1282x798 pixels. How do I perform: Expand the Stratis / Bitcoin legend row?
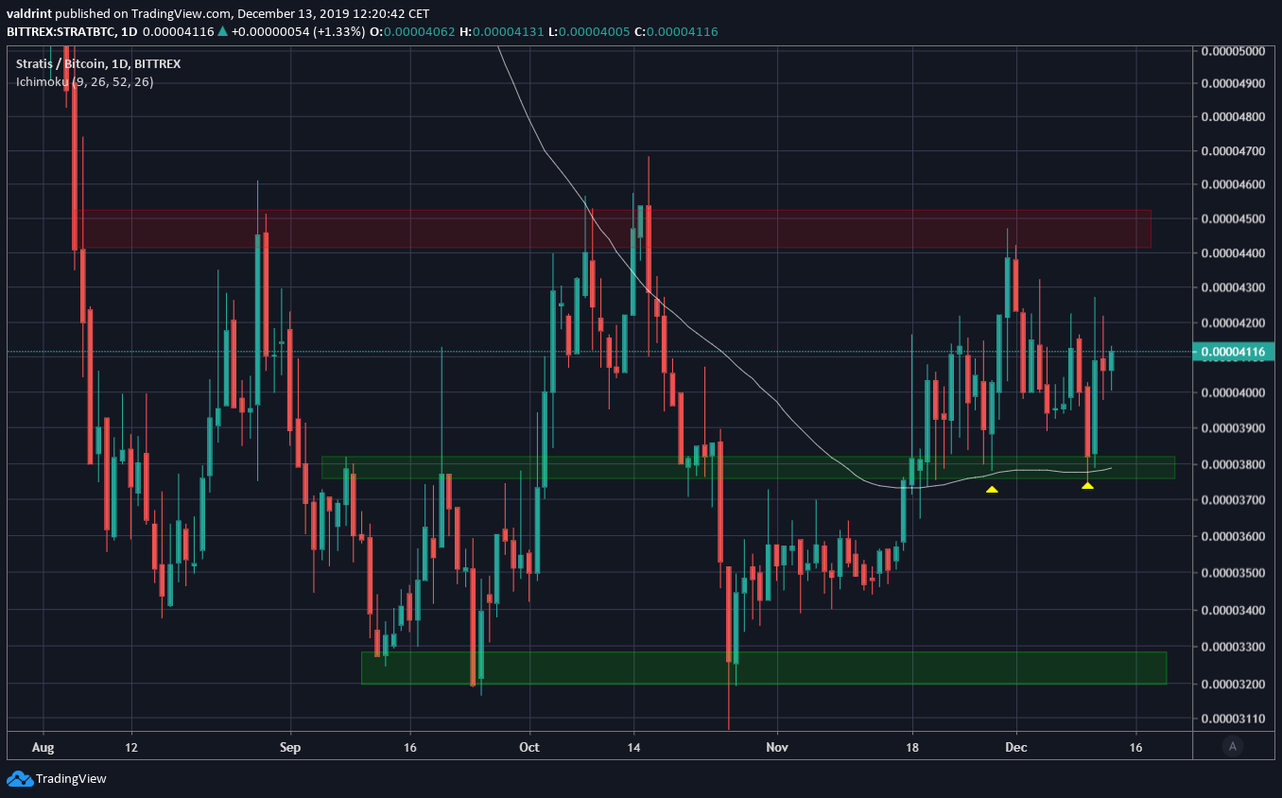pyautogui.click(x=93, y=63)
